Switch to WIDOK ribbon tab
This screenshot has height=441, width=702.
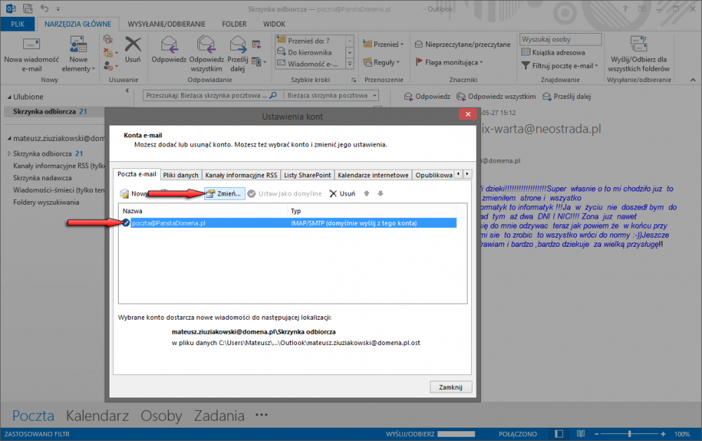(x=274, y=24)
